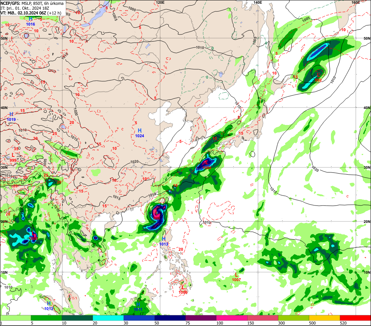Screen dimensions: 371x326
Task: Click the right-edge 50N latitude label
Action: point(367,38)
